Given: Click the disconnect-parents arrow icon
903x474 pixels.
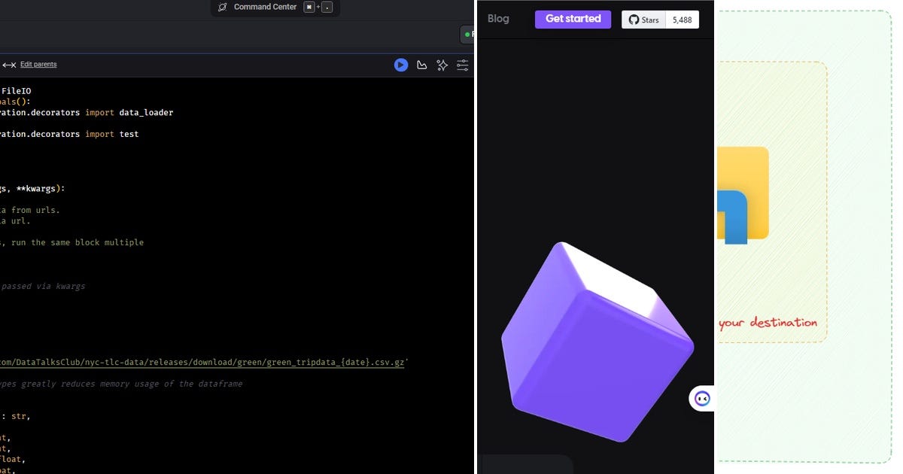Looking at the screenshot, I should click(8, 65).
